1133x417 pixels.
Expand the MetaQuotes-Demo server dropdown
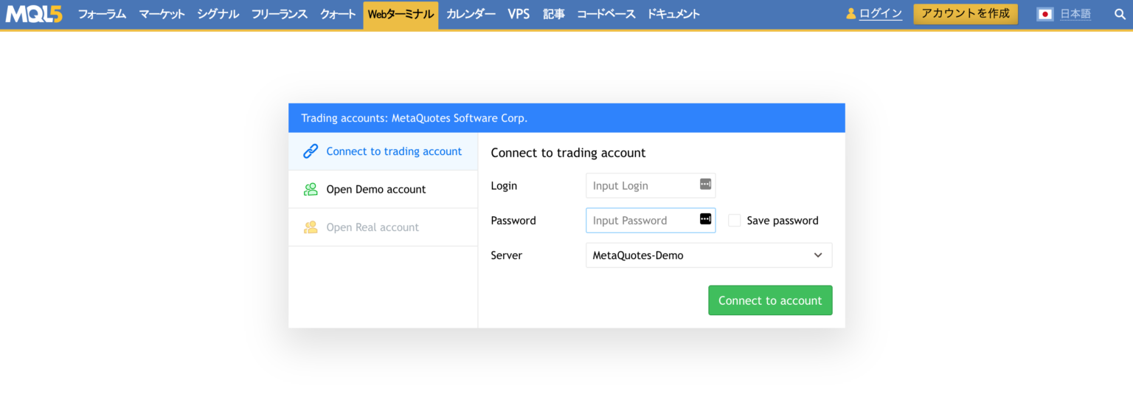[708, 255]
